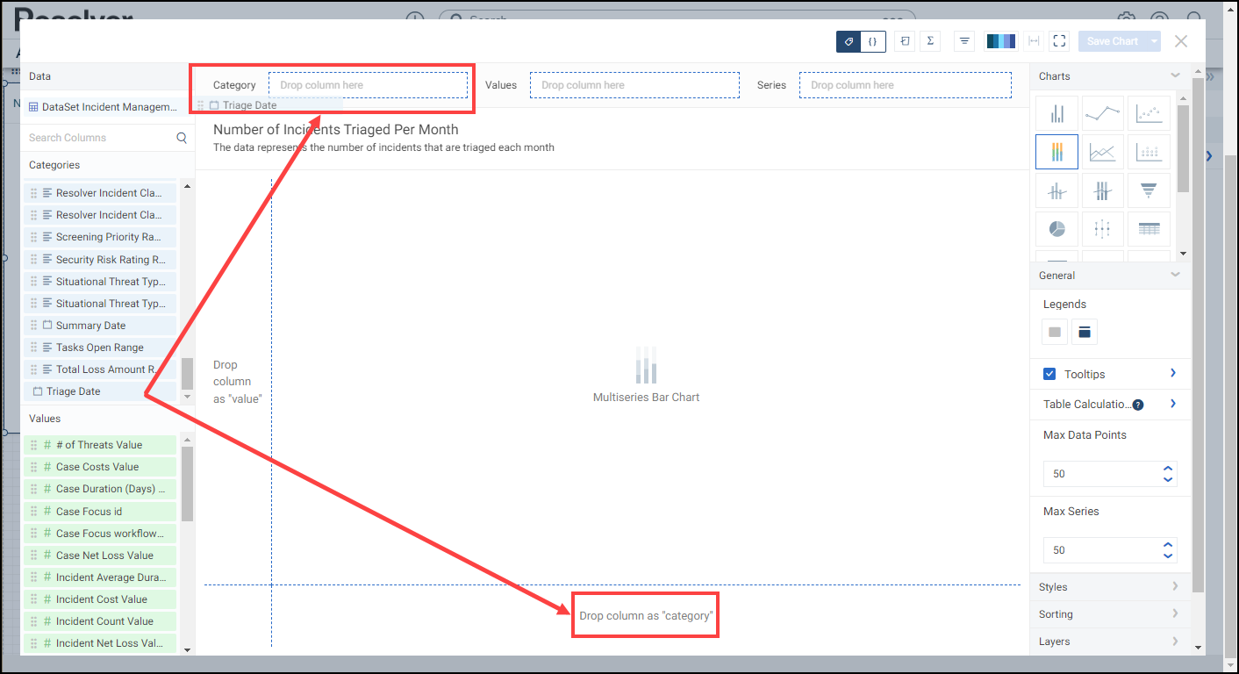Viewport: 1239px width, 674px height.
Task: Click the Values list scrollbar
Action: (x=186, y=484)
